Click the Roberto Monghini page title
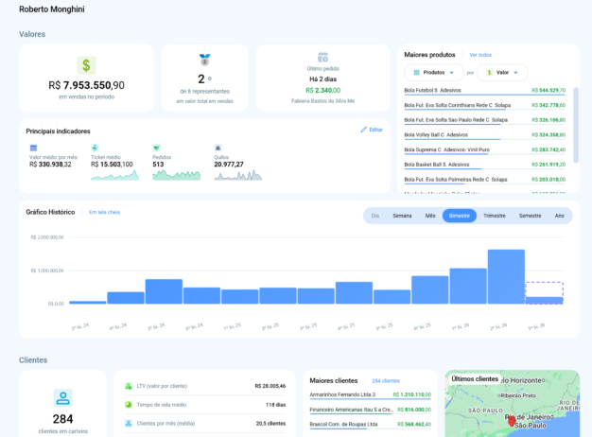The width and height of the screenshot is (592, 437). point(52,9)
